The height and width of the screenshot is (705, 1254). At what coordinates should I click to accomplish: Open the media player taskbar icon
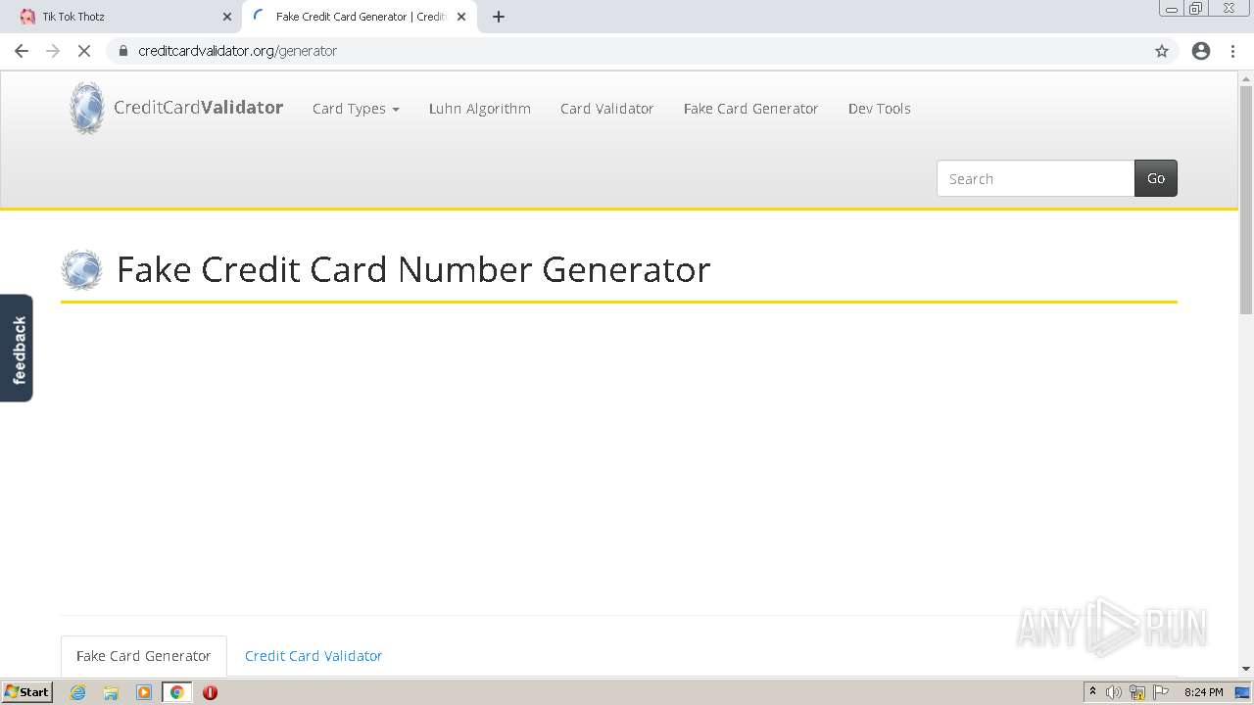[144, 692]
